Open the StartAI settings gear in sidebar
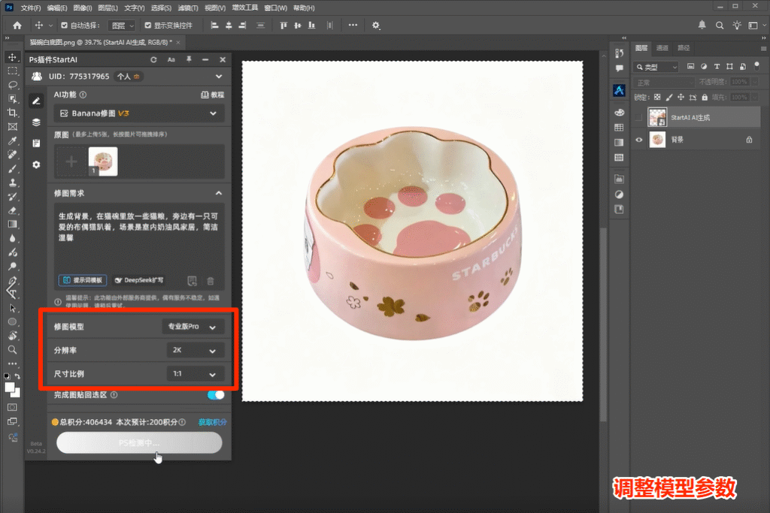Viewport: 770px width, 513px height. click(x=36, y=164)
